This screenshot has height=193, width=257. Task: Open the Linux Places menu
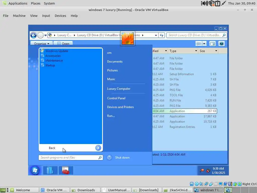[36, 3]
